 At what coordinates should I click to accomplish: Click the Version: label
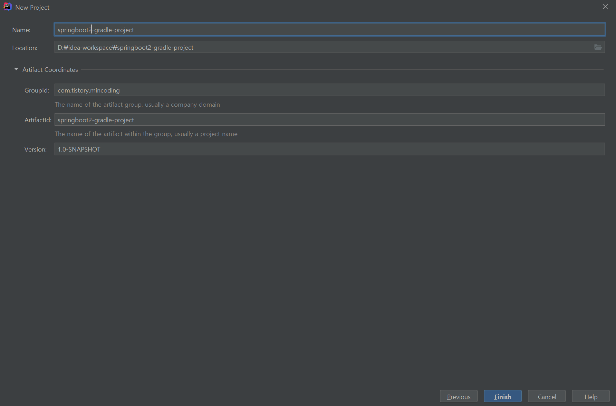36,149
